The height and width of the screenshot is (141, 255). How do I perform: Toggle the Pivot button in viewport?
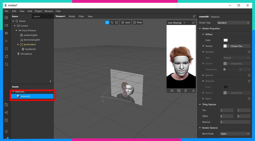click(x=137, y=23)
